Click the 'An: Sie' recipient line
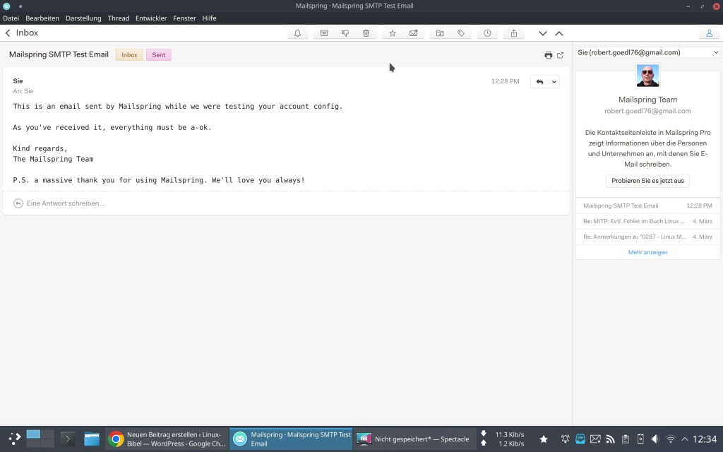Image resolution: width=723 pixels, height=452 pixels. click(23, 91)
